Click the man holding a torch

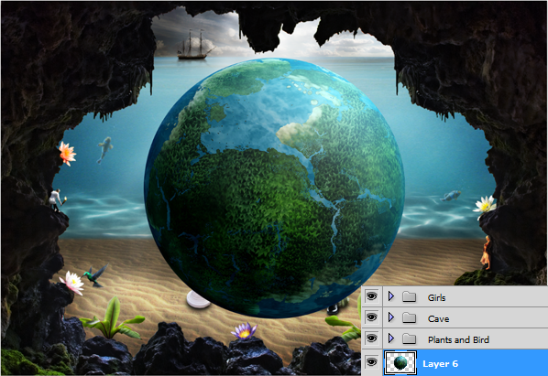tap(57, 199)
